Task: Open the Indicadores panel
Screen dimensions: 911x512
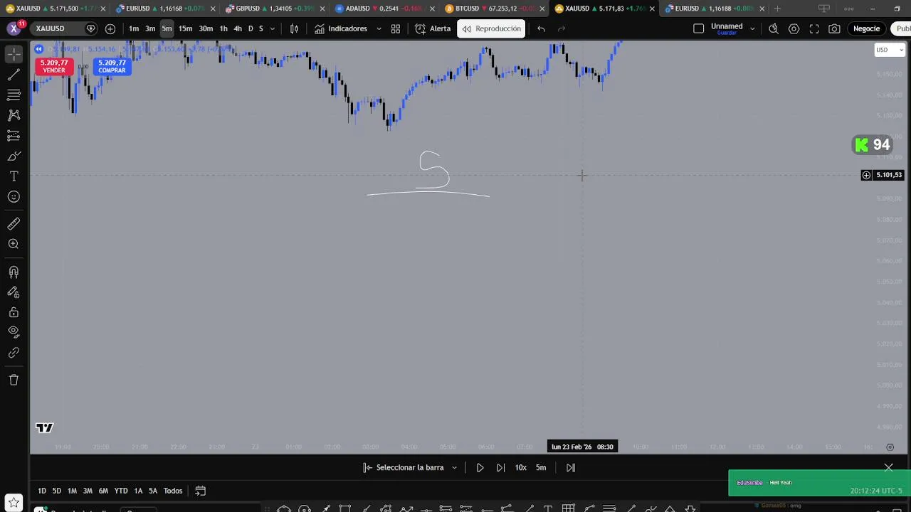Action: (x=341, y=28)
